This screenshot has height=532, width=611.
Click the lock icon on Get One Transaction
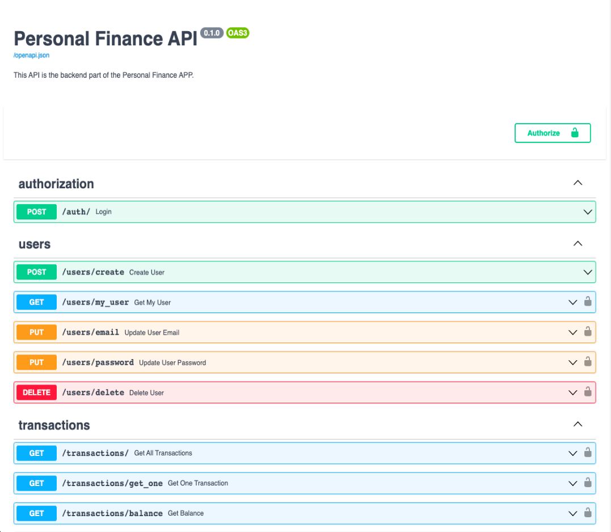click(x=588, y=483)
